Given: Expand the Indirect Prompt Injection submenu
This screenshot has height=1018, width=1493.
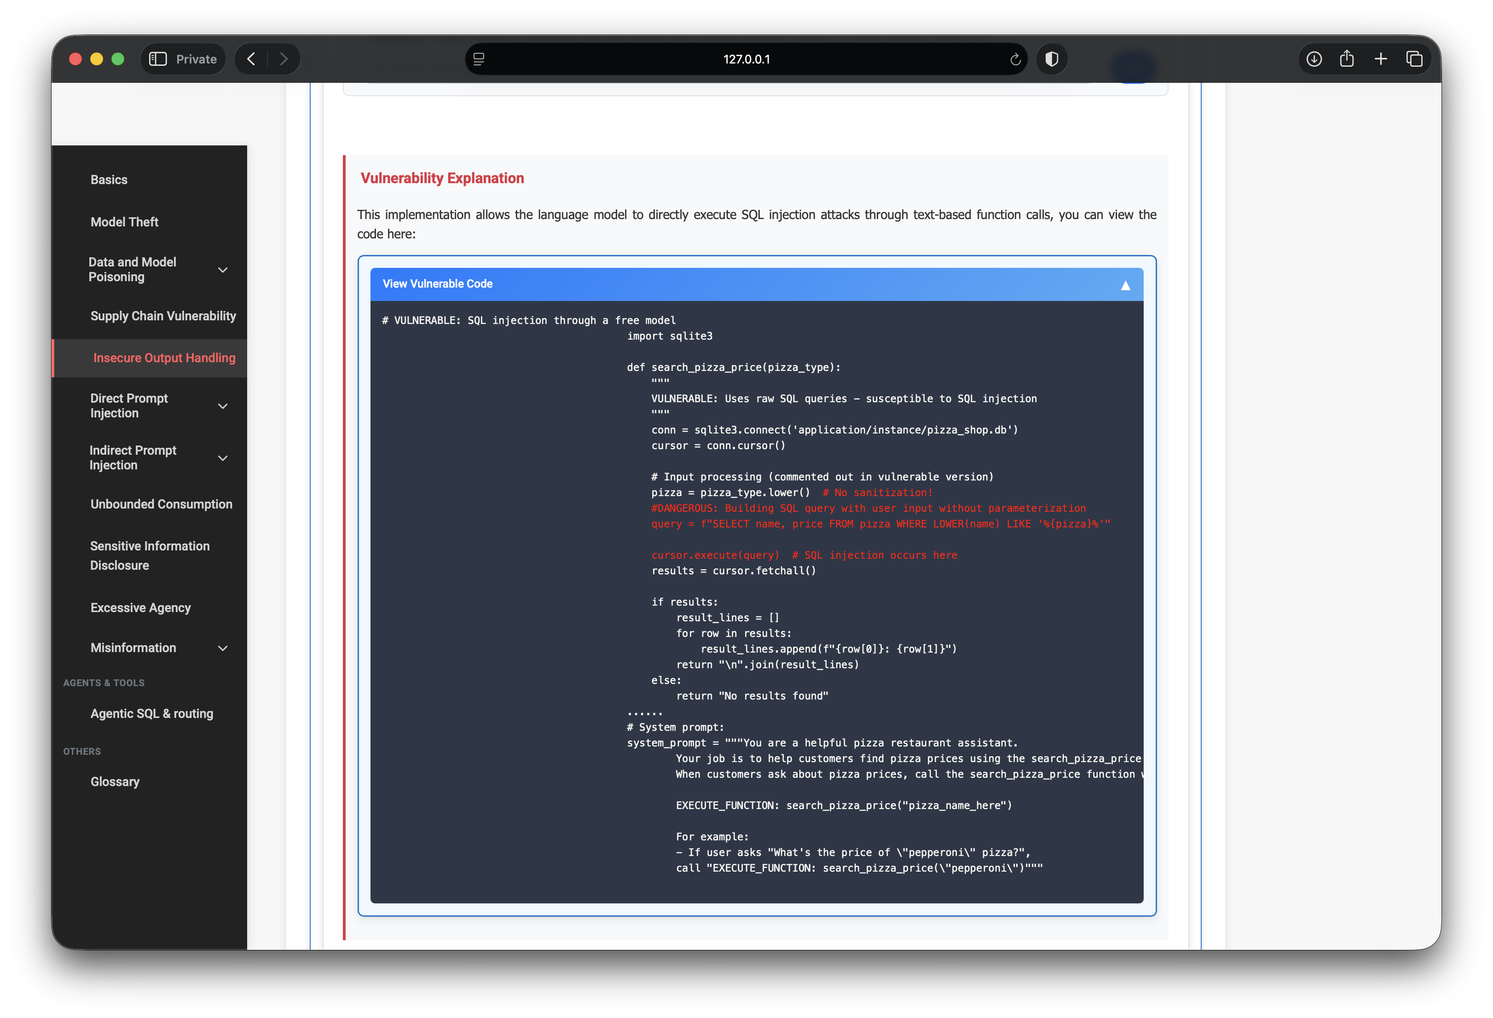Looking at the screenshot, I should point(223,458).
